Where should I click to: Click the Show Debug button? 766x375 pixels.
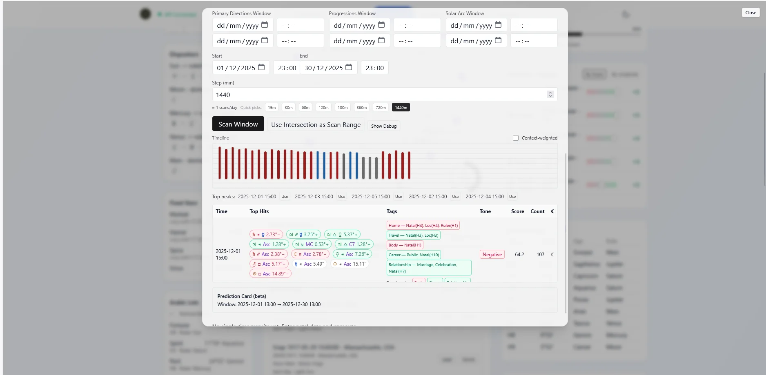click(383, 126)
